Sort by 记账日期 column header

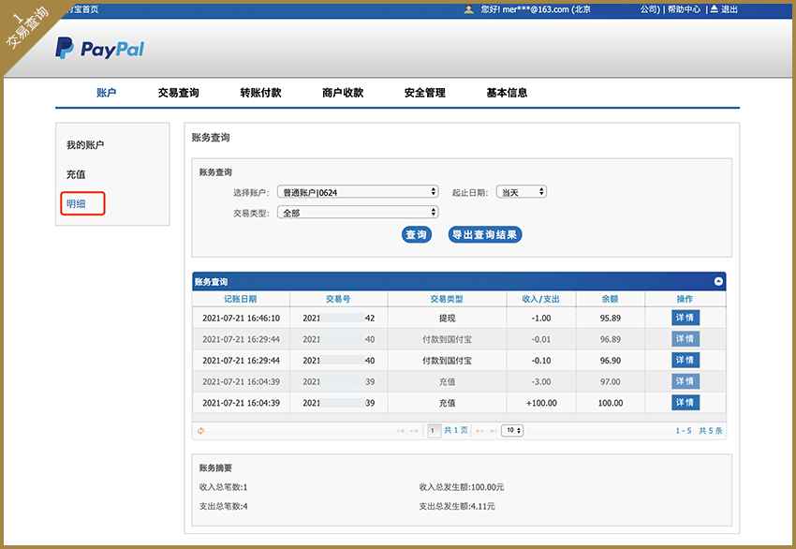pos(241,299)
